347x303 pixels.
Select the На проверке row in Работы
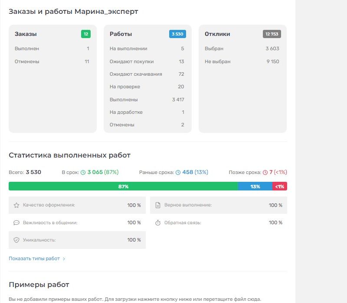click(147, 87)
